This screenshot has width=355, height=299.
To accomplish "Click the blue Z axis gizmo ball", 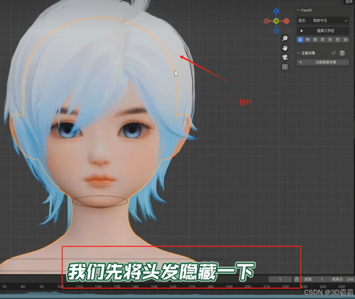I will click(x=276, y=11).
